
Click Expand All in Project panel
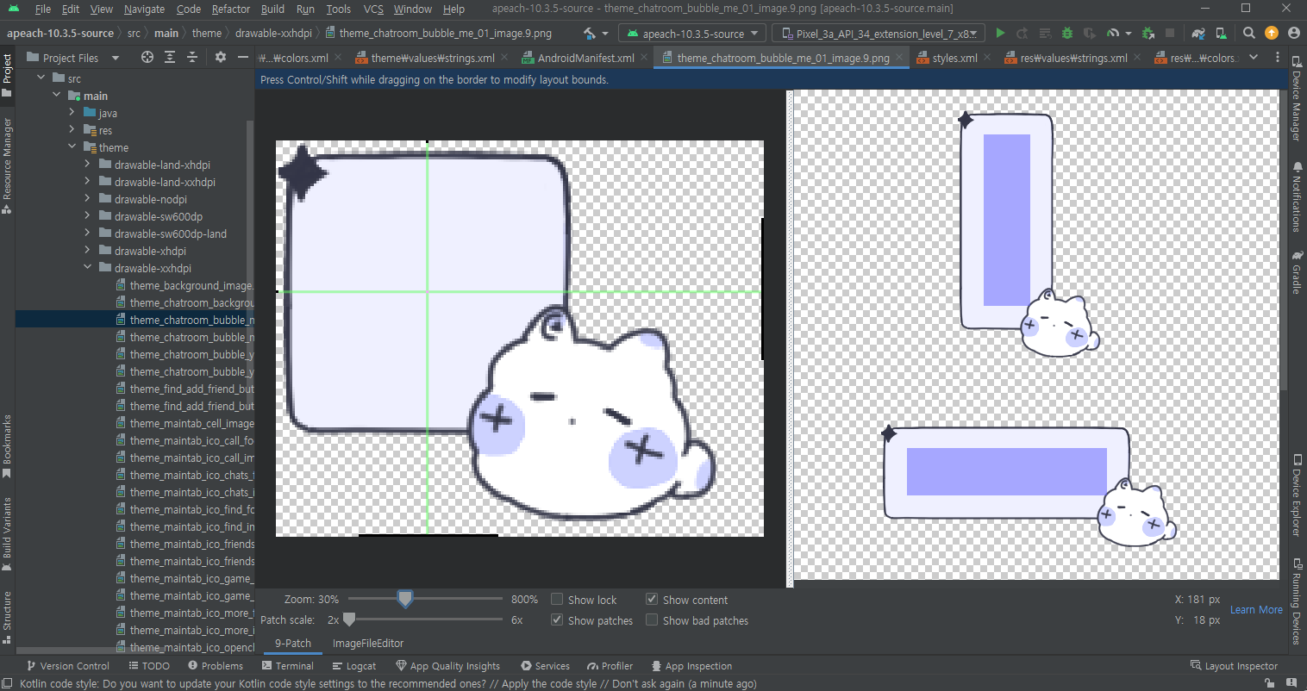pyautogui.click(x=170, y=57)
